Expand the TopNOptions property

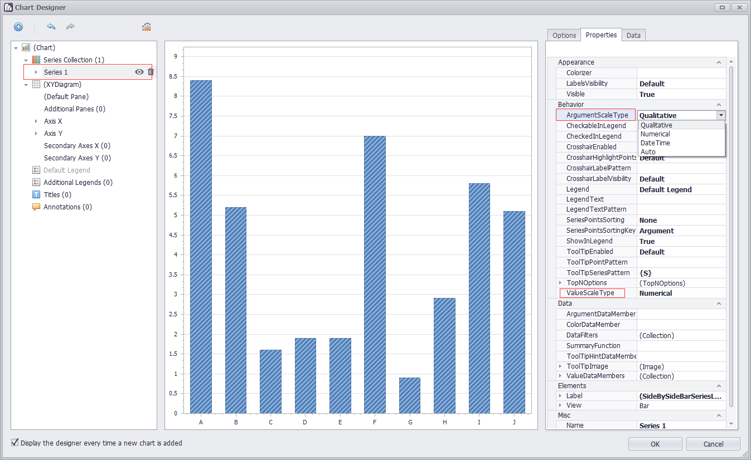coord(560,283)
